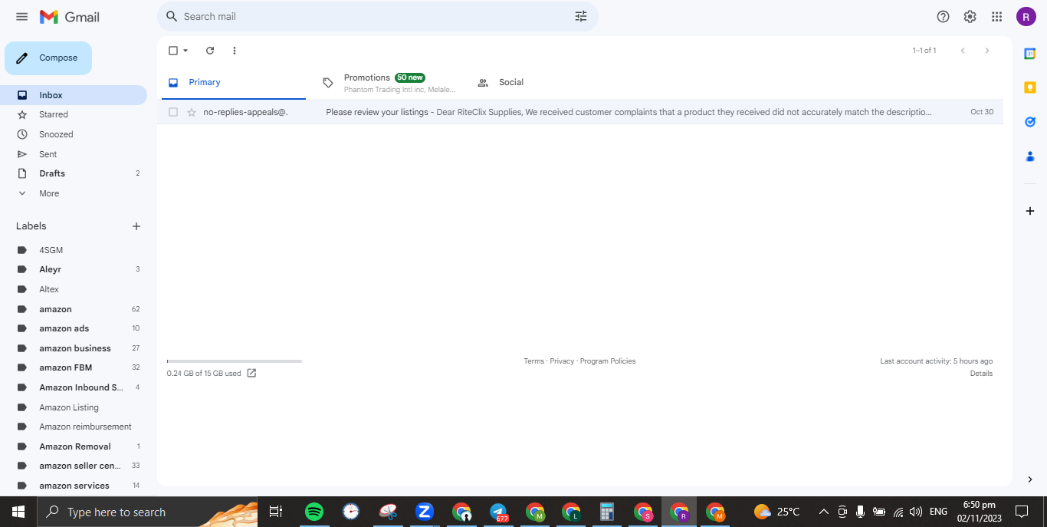
Task: Refresh the inbox with the reload icon
Action: (x=210, y=51)
